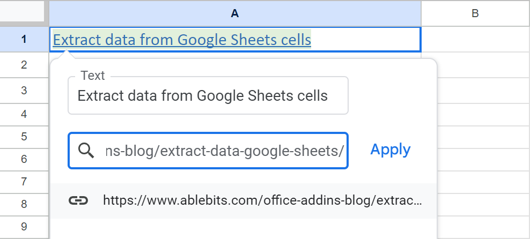Click the chain link icon in suggestion
This screenshot has width=530, height=239.
pos(78,201)
